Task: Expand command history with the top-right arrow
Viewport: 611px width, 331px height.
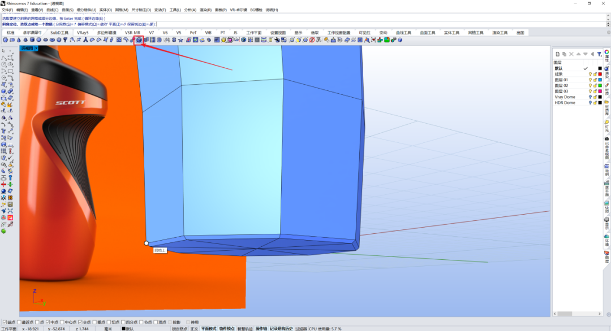Action: 608,16
